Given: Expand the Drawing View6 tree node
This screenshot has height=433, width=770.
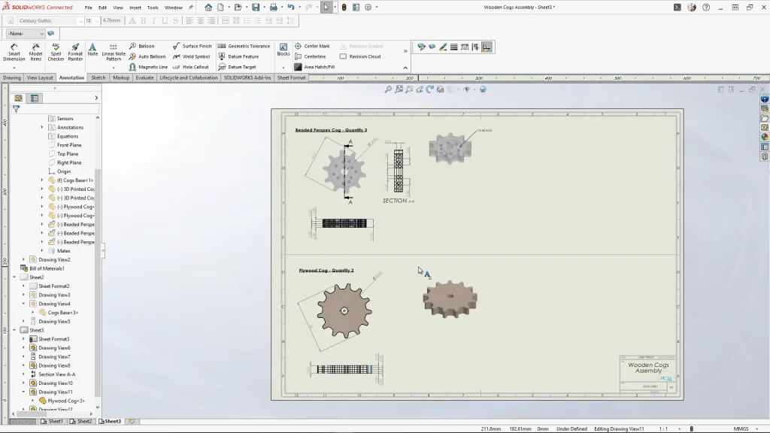Looking at the screenshot, I should [x=23, y=348].
